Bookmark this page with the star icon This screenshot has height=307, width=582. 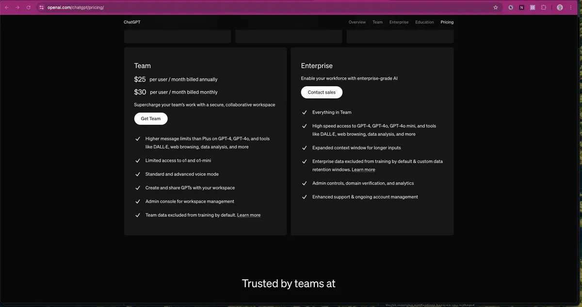495,7
